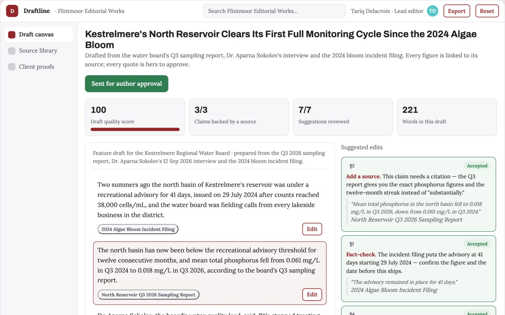
Task: Open the North Reservoir Q3 2026 Sampling Report tag
Action: 148,295
